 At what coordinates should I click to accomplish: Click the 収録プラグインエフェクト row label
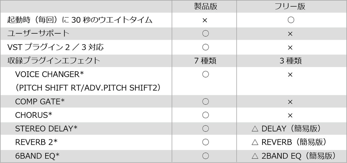click(54, 61)
